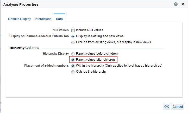Viewport: 188px width, 113px height.
Task: Switch to the Results Display tab
Action: coord(20,19)
